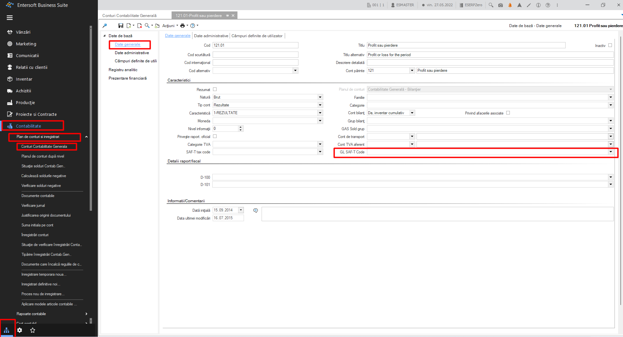623x337 pixels.
Task: Click the Save floppy disk icon
Action: pyautogui.click(x=121, y=25)
